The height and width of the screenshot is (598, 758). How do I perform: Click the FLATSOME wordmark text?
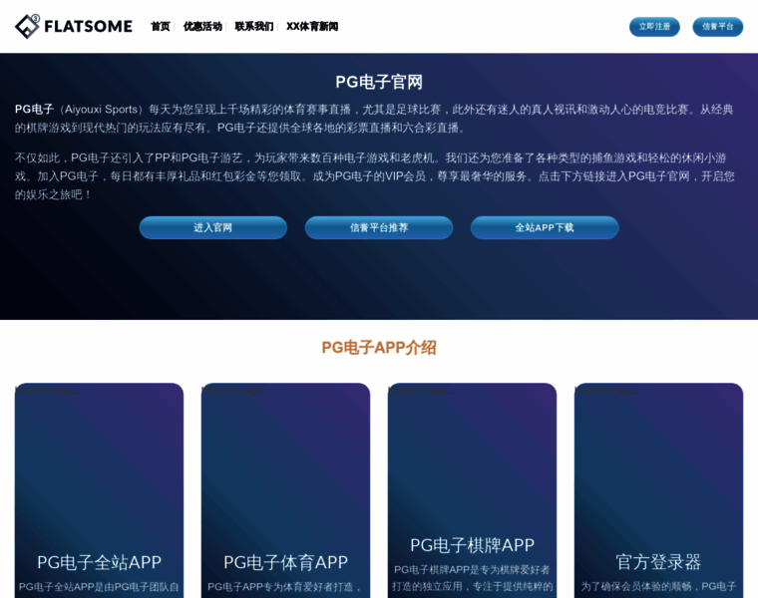pyautogui.click(x=88, y=26)
